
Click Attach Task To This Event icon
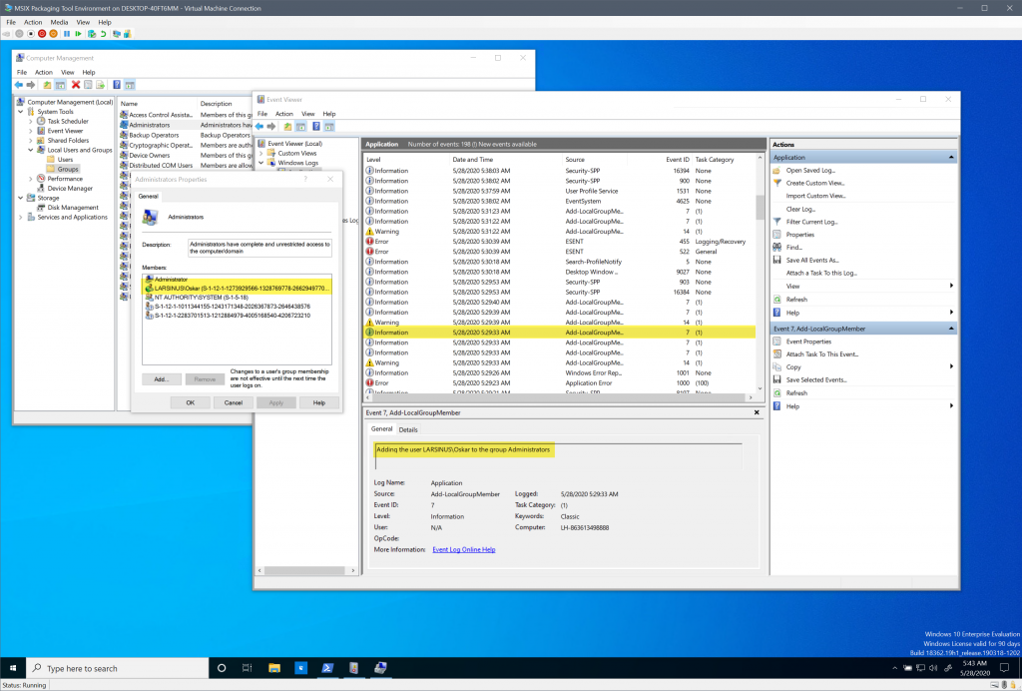tap(776, 353)
